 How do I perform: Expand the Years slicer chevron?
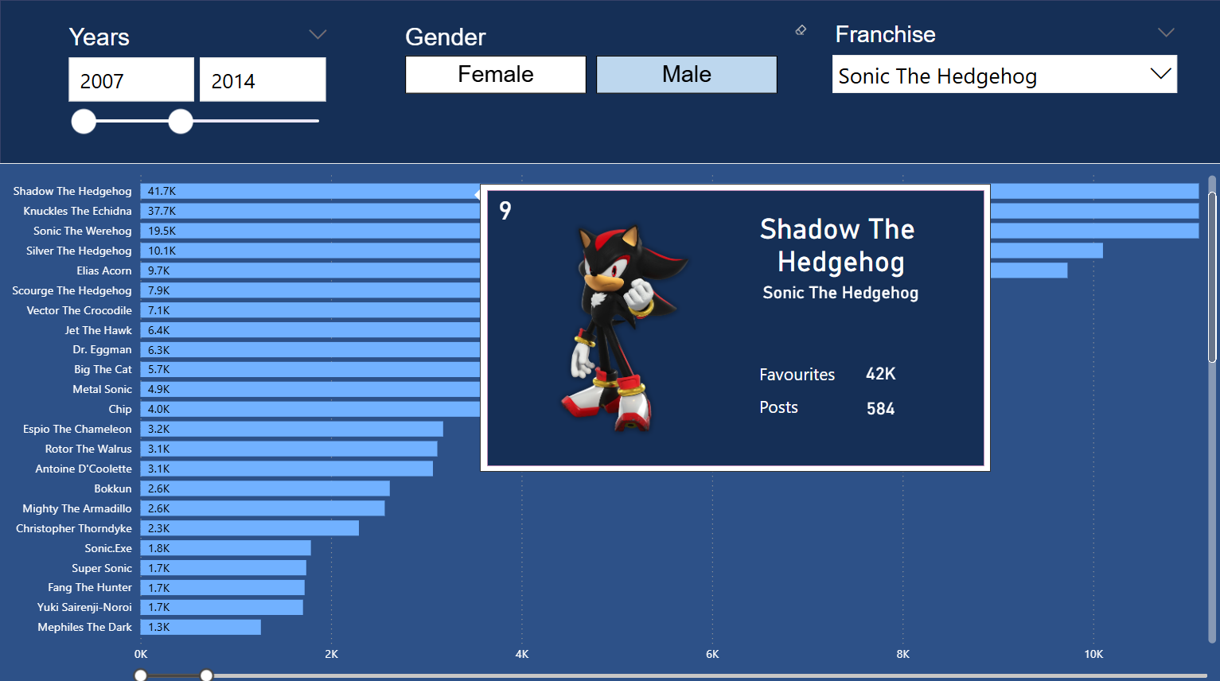[x=318, y=34]
